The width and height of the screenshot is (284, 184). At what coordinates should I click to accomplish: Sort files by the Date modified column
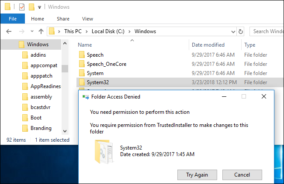tap(208, 45)
